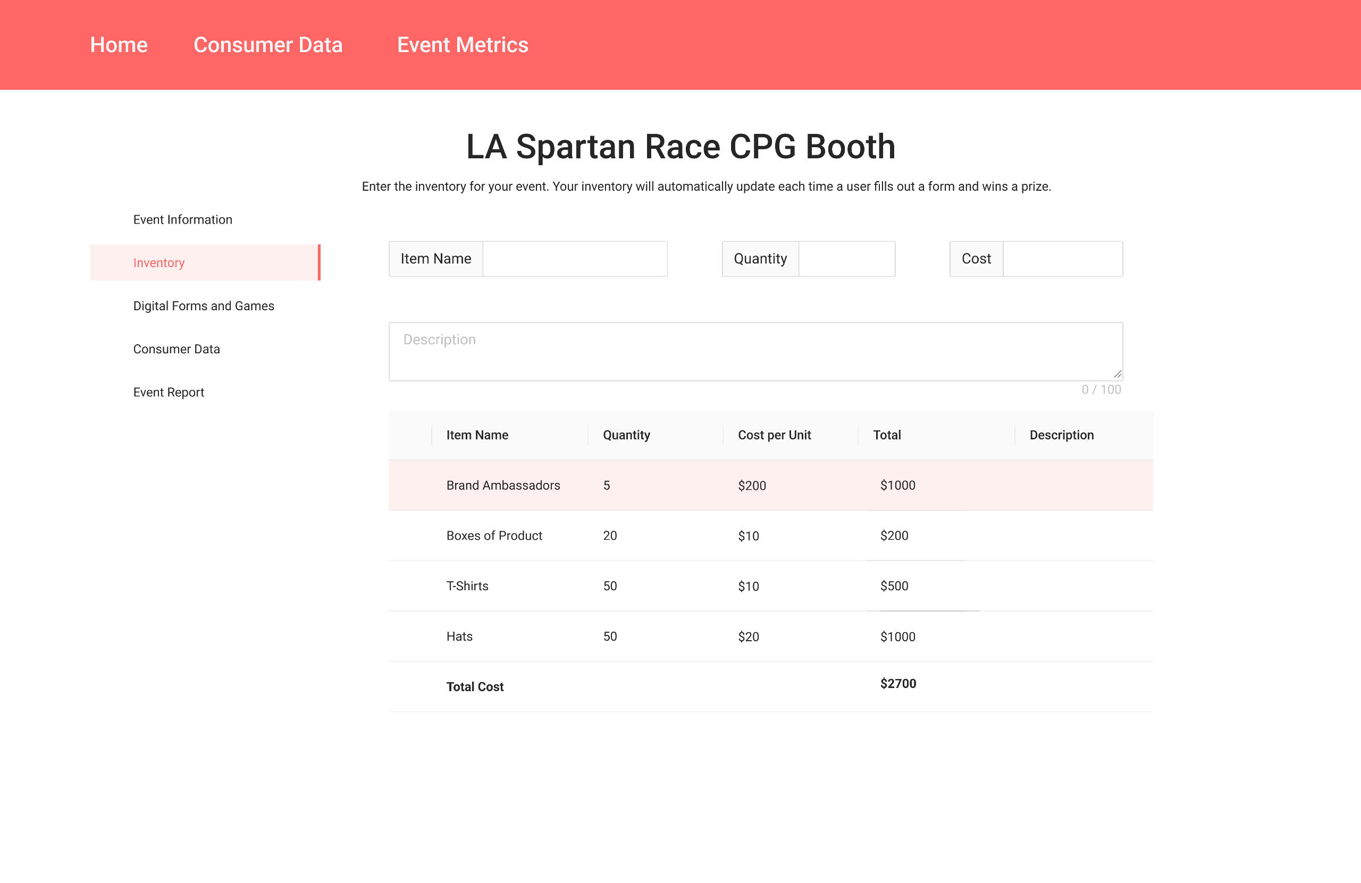The width and height of the screenshot is (1361, 883).
Task: Select the Hats inventory row
Action: 459,636
